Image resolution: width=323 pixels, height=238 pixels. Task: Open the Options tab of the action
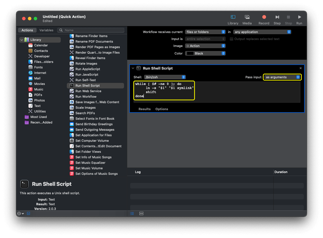[162, 109]
